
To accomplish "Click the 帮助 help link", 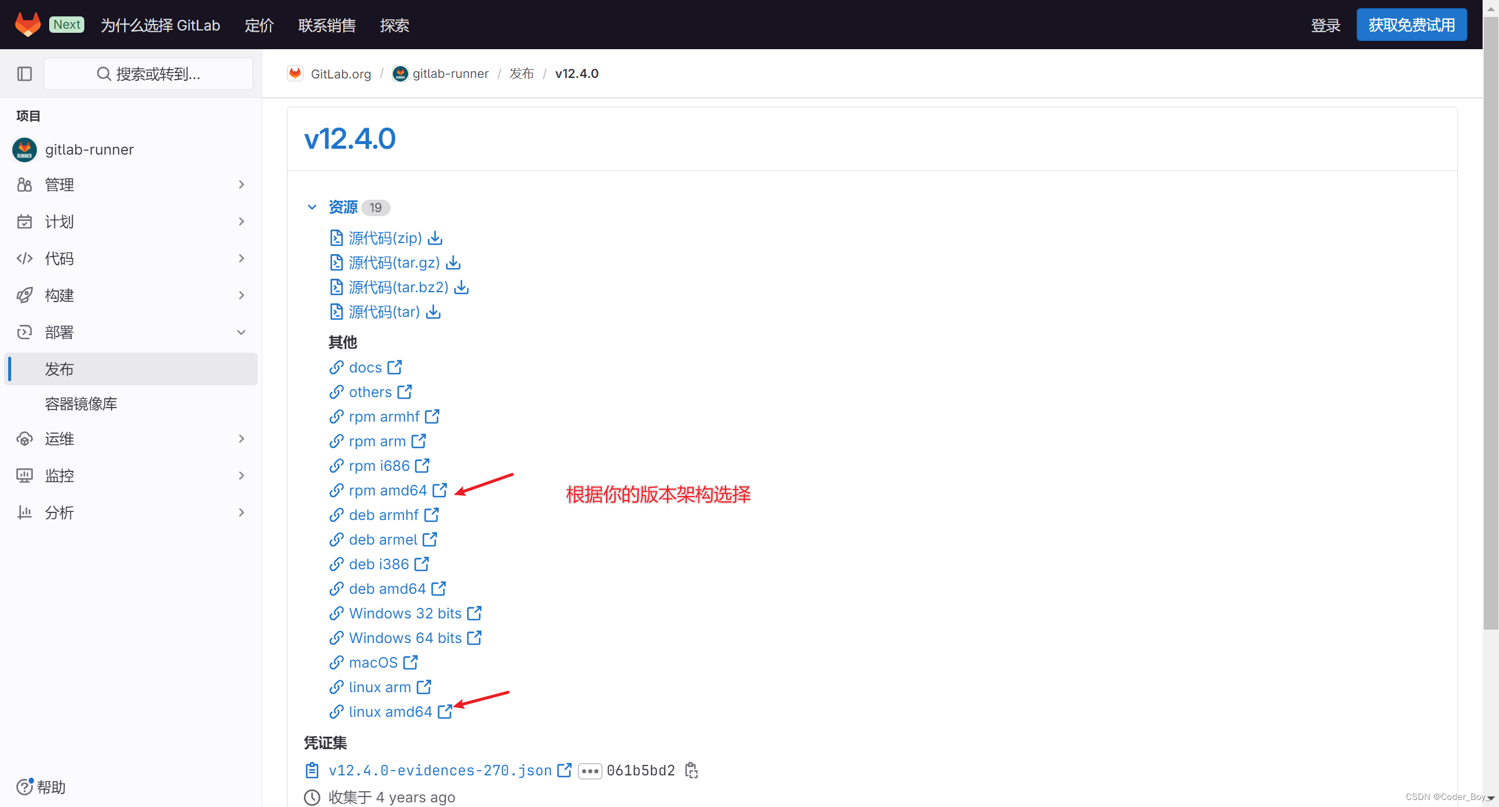I will pos(51,787).
